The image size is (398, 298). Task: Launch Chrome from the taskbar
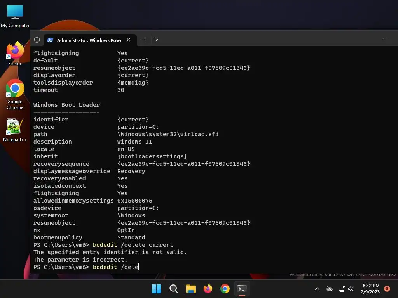click(x=225, y=289)
